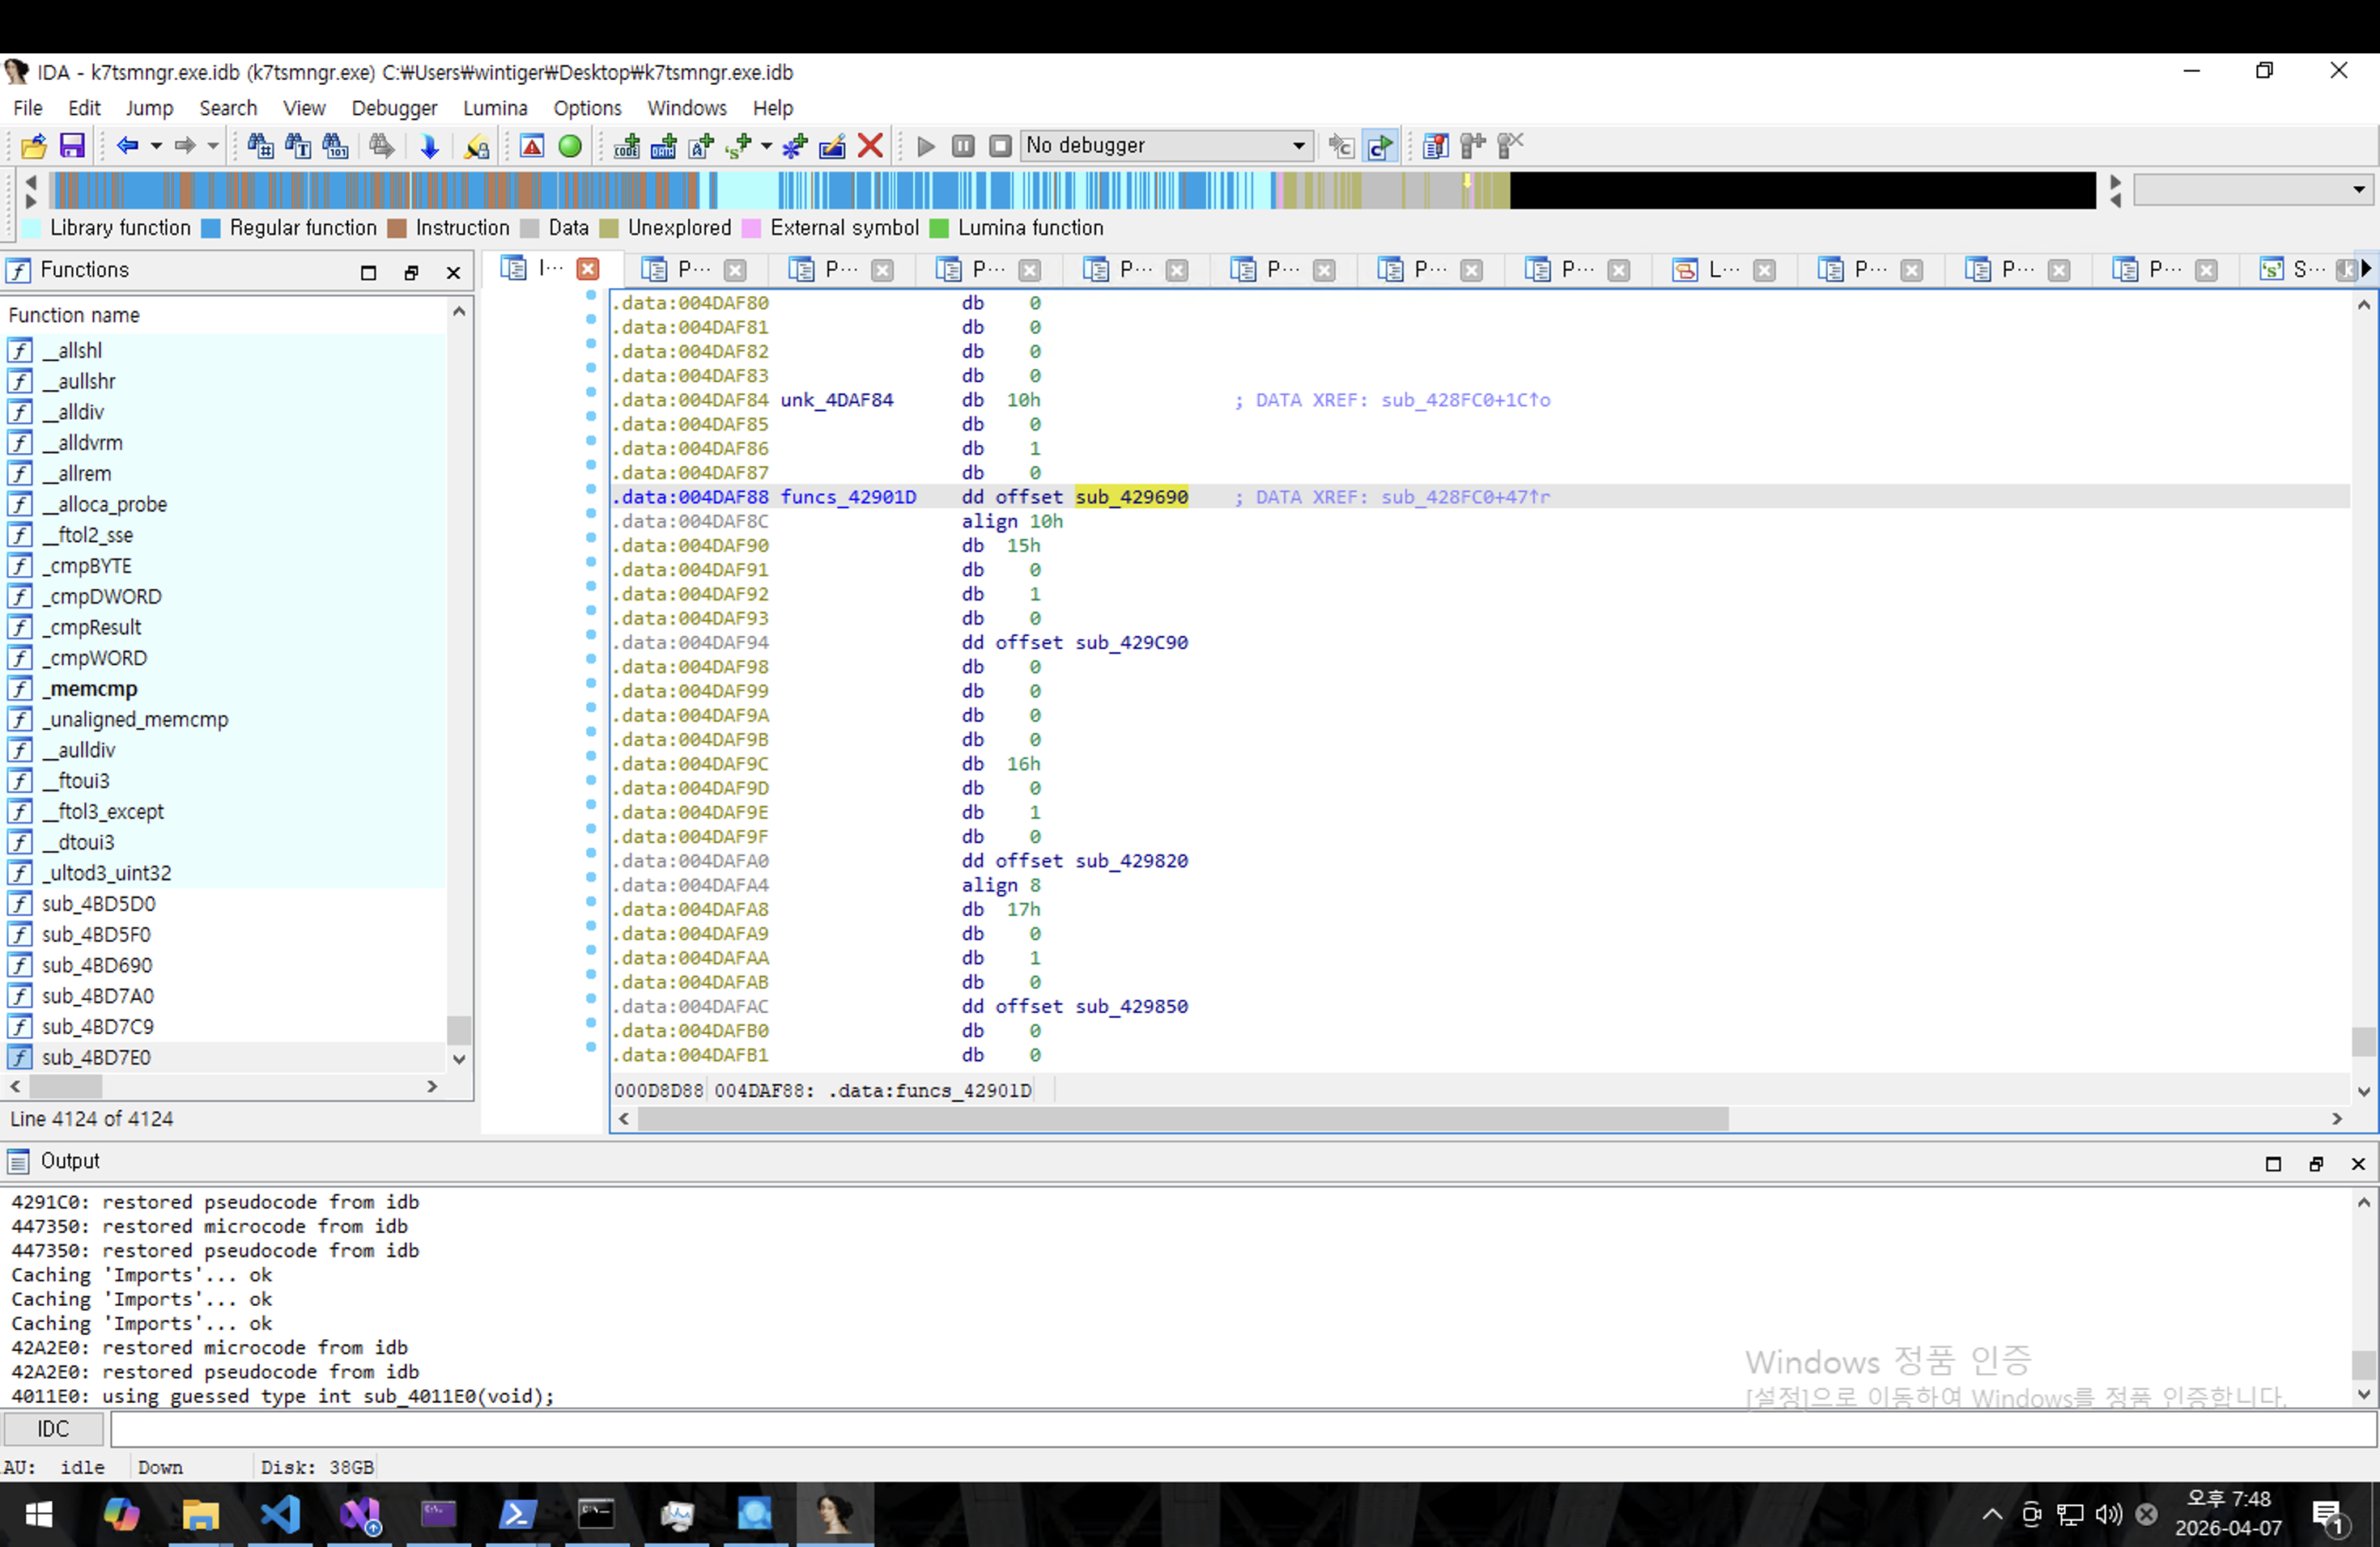Open the Debugger menu
Screen dimensions: 2380x1547
394,108
